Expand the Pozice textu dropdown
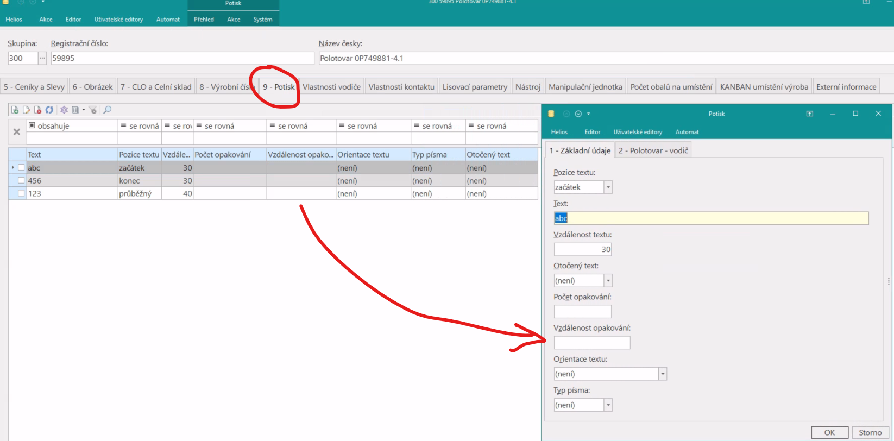This screenshot has height=441, width=894. (608, 187)
